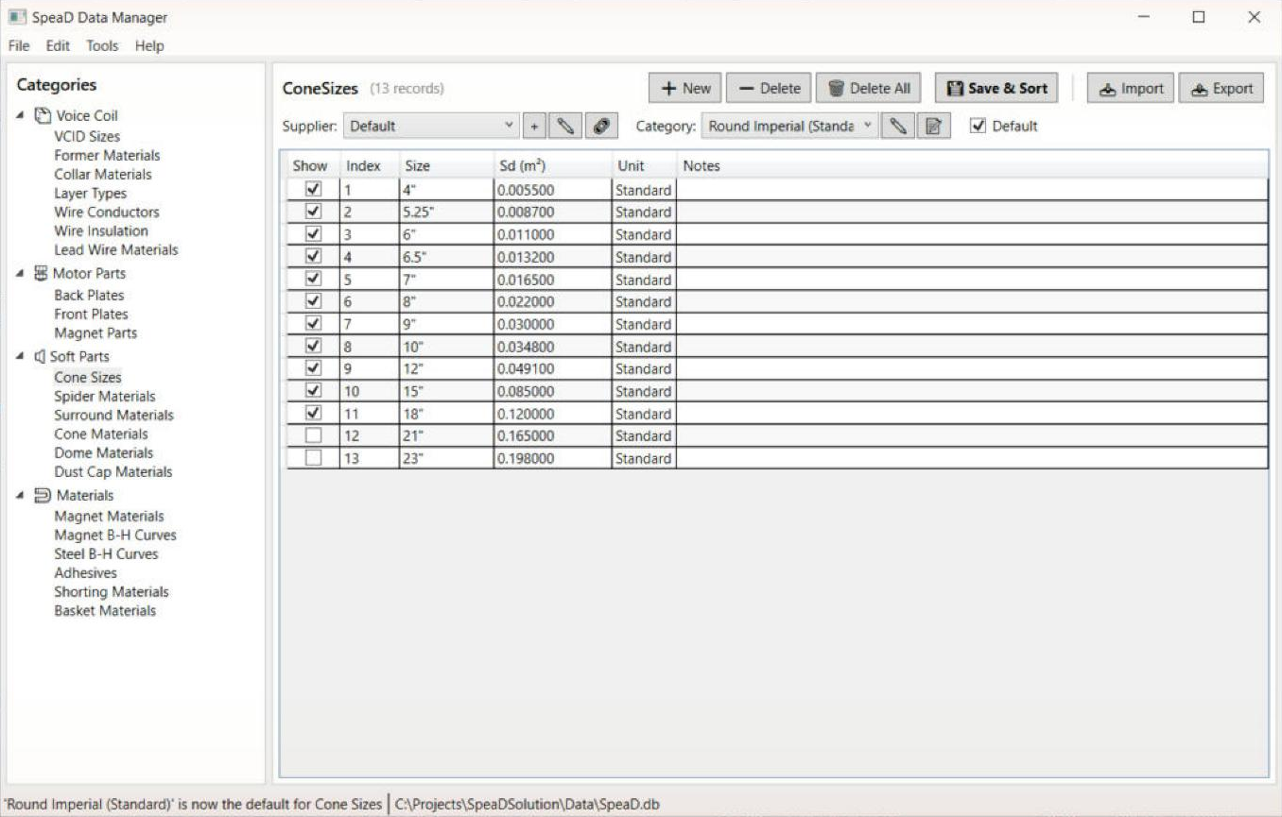Uncheck Show for the 8" cone size
The height and width of the screenshot is (817, 1282).
coord(314,301)
